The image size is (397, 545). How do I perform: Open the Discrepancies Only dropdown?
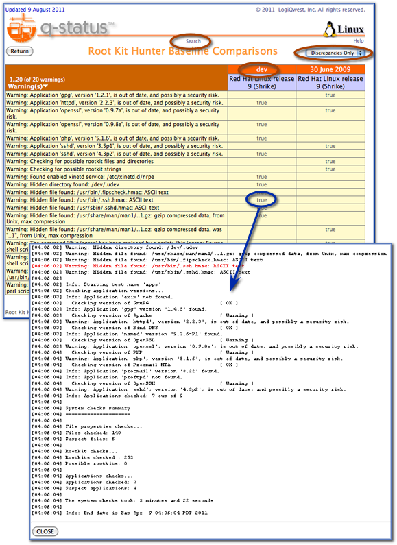[335, 53]
